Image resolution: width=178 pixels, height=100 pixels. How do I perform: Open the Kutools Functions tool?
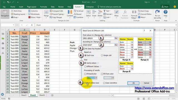125,14
